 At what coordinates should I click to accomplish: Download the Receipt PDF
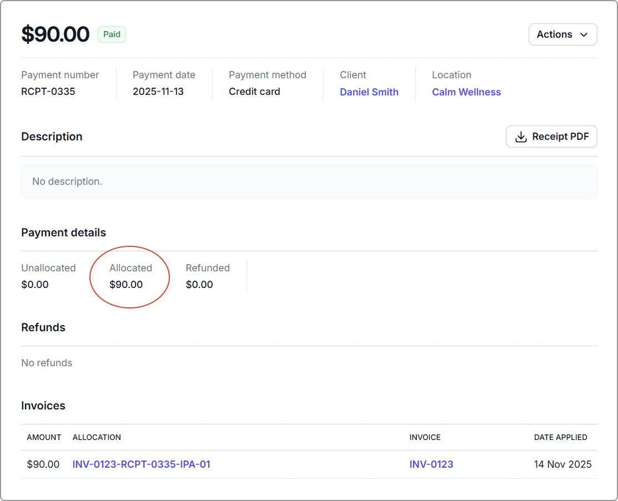coord(551,136)
